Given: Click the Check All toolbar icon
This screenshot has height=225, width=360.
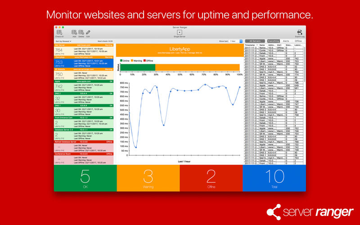Looking at the screenshot, I should 59,33.
